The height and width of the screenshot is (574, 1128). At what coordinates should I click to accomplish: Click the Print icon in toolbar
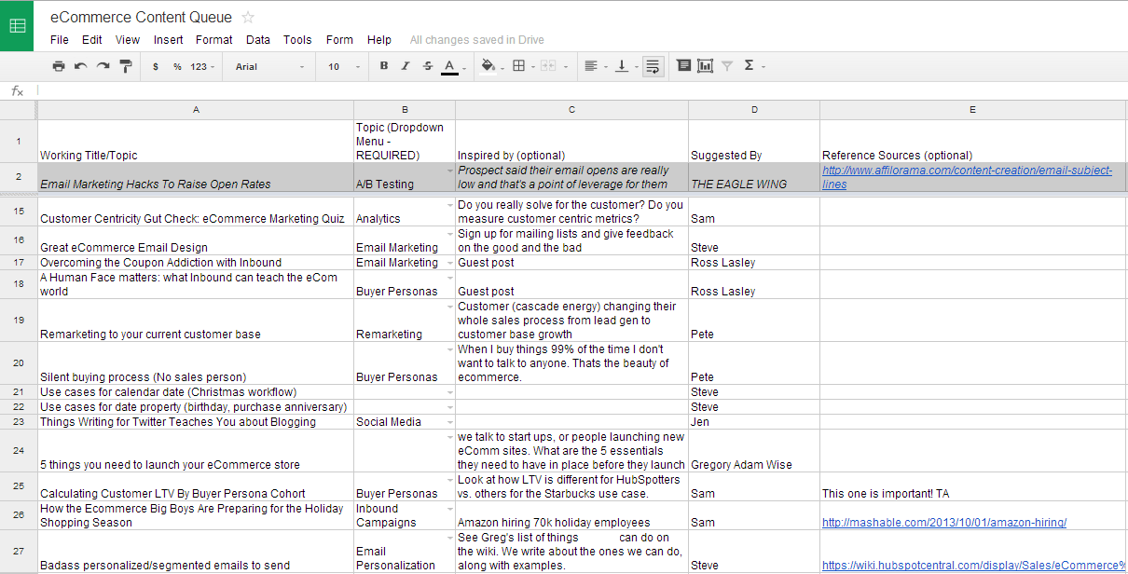59,66
